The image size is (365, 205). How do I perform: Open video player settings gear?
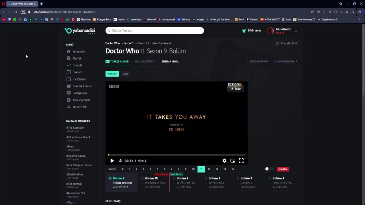(224, 161)
